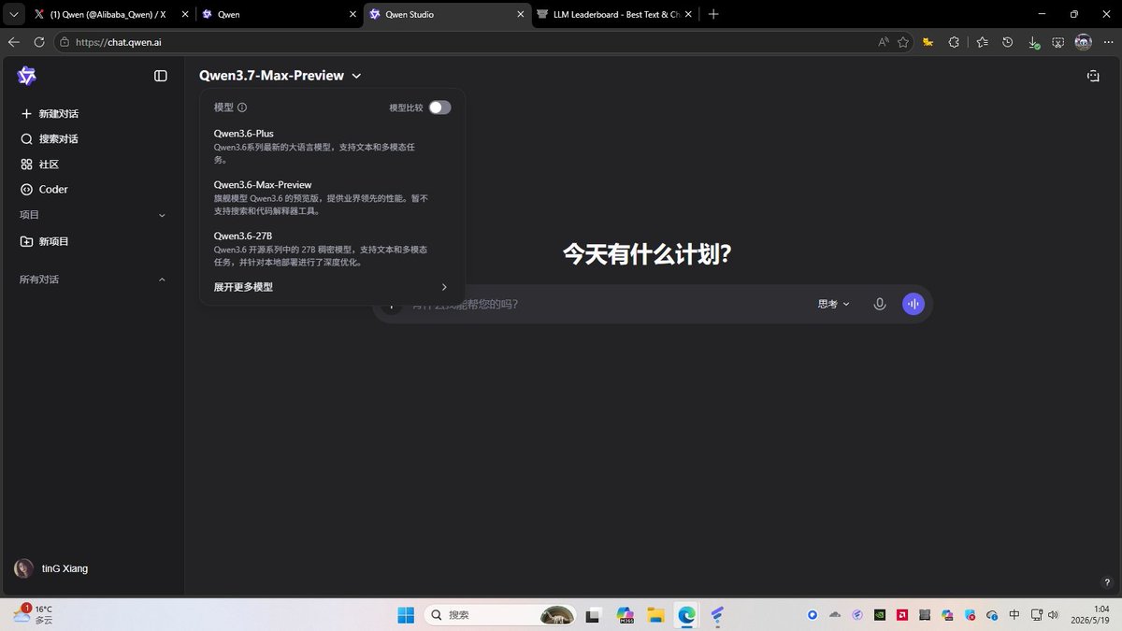Open the browser settings and more menu
The image size is (1122, 631).
coord(1108,42)
